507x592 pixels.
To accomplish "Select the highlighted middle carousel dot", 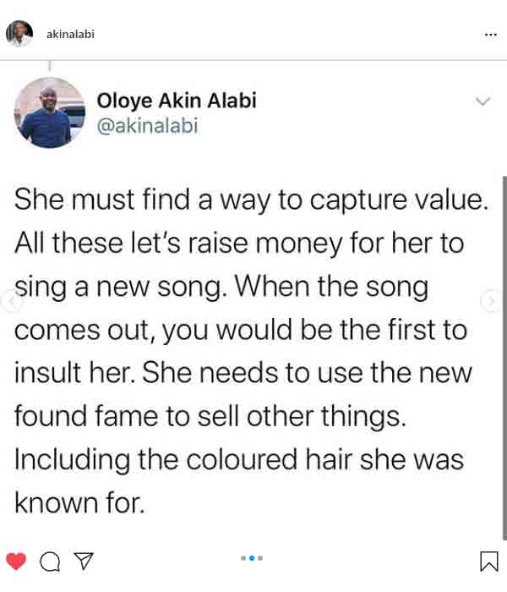I will pos(252,558).
